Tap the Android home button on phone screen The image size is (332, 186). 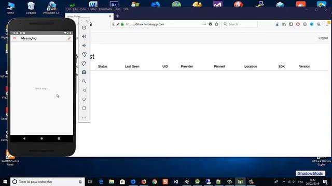point(41,138)
